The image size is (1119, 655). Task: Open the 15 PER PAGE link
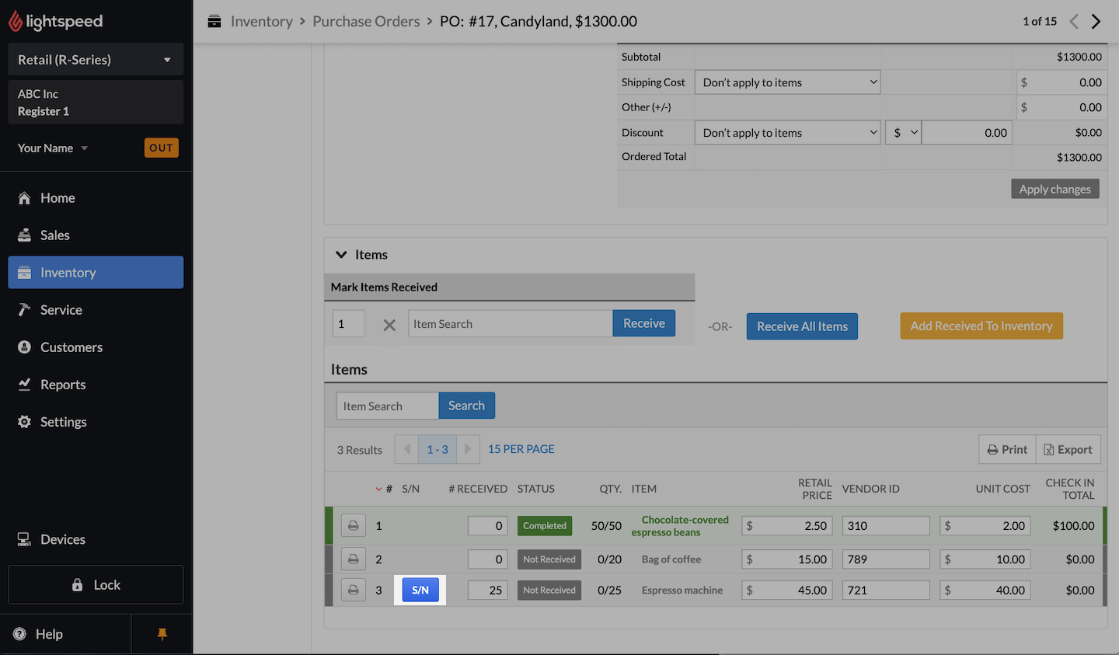point(521,449)
